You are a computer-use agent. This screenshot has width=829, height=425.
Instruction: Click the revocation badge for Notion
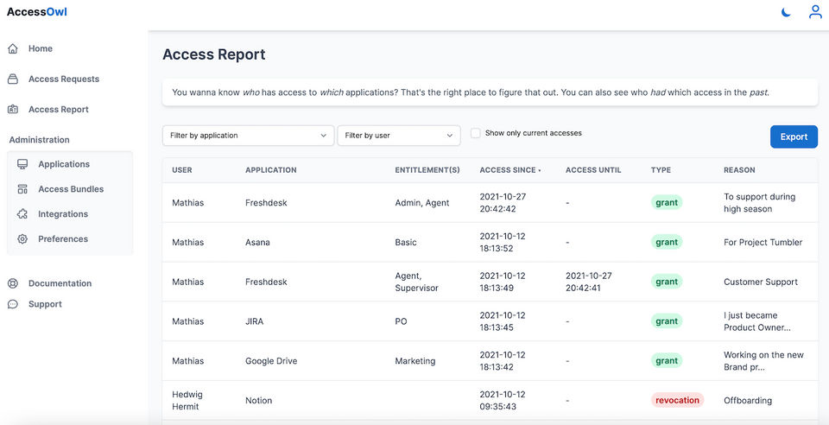click(677, 401)
